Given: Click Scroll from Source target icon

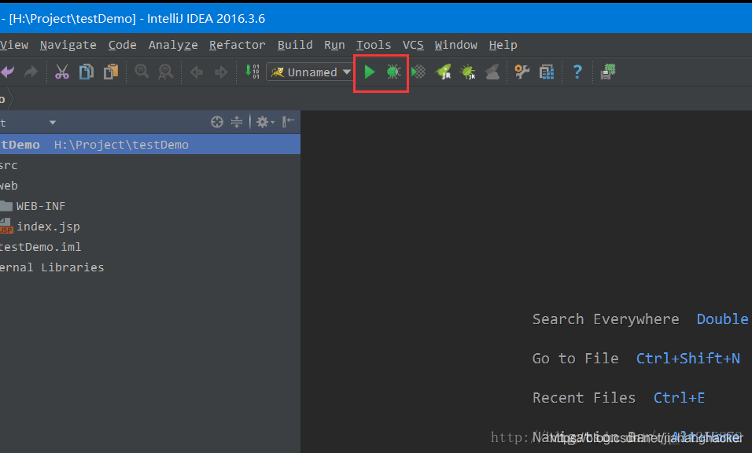Looking at the screenshot, I should [x=217, y=122].
